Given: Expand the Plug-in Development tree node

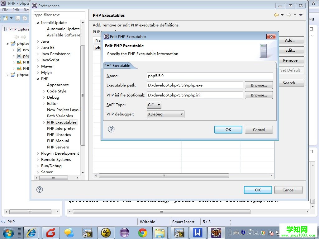Looking at the screenshot, I should tap(38, 153).
